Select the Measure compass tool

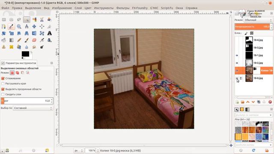click(27, 27)
